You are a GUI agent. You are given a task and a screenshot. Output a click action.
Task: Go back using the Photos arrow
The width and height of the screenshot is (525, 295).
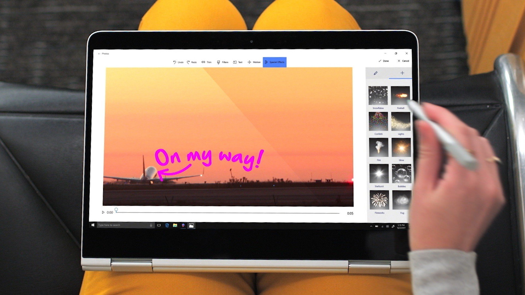tap(99, 54)
